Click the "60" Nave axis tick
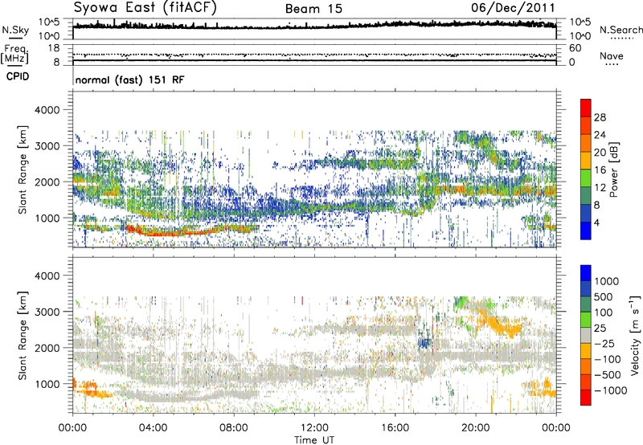This screenshot has height=445, width=643. click(x=575, y=48)
